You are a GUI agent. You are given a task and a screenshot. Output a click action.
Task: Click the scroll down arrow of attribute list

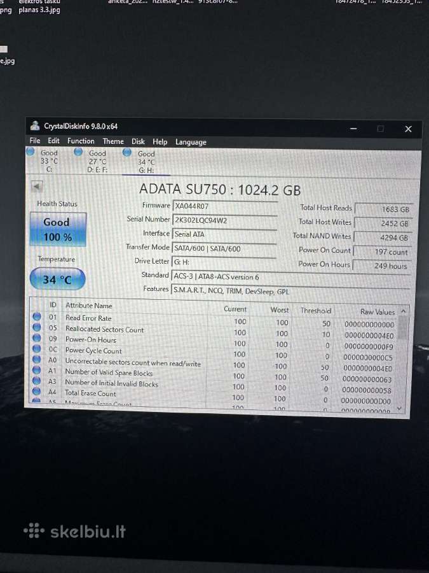pyautogui.click(x=400, y=408)
